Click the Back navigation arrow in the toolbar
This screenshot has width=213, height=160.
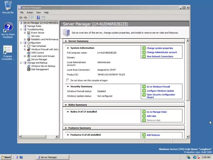pos(21,17)
